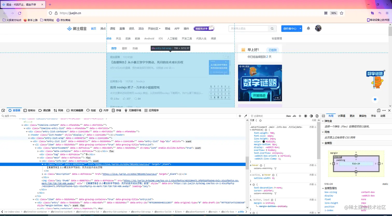Collapse the sidebar pane toggle icon
Image resolution: width=392 pixels, height=216 pixels.
[x=323, y=116]
